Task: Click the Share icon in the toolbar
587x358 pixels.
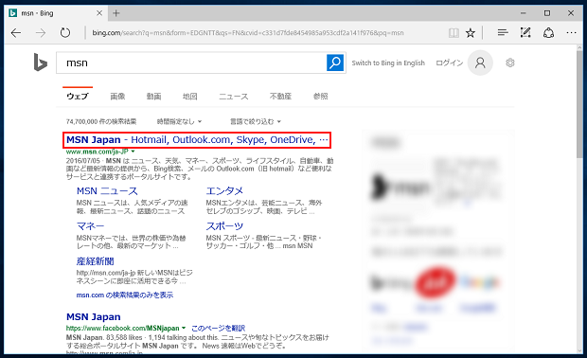Action: (548, 33)
